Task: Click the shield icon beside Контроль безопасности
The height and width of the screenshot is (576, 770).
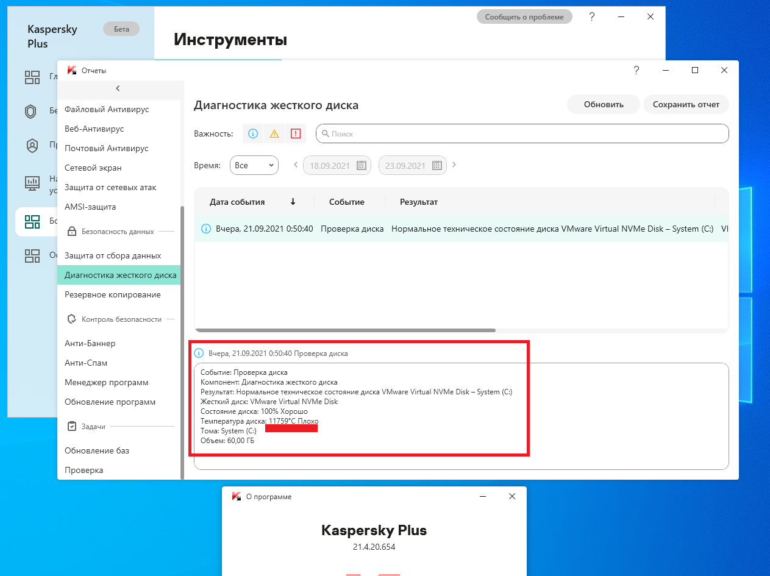Action: click(x=72, y=319)
